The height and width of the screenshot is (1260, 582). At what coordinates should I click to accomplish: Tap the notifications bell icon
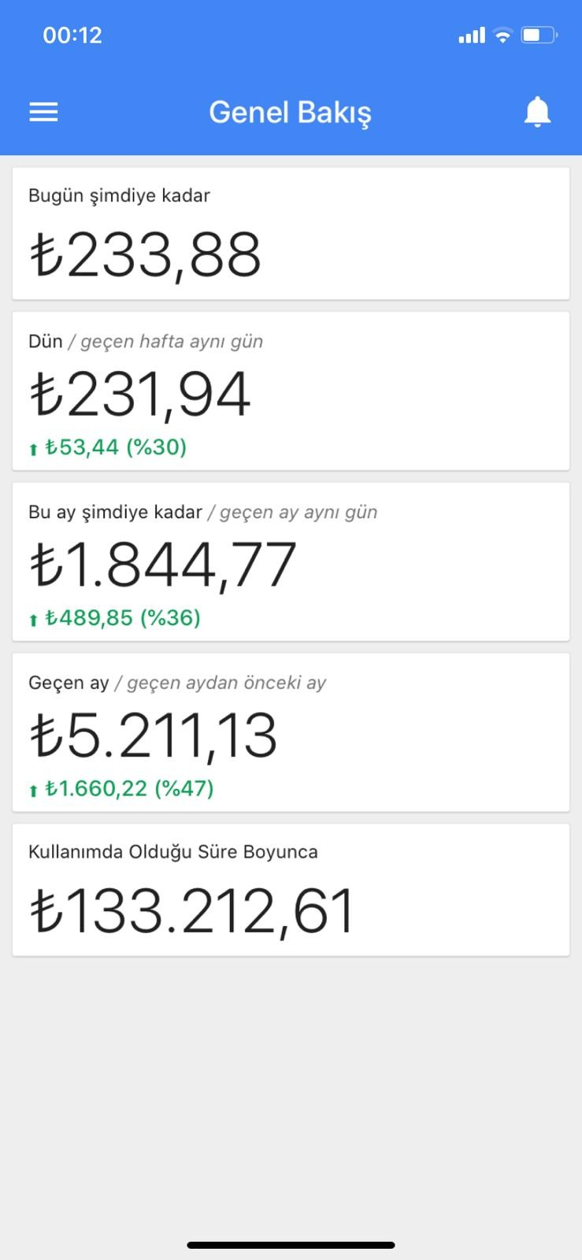click(537, 113)
